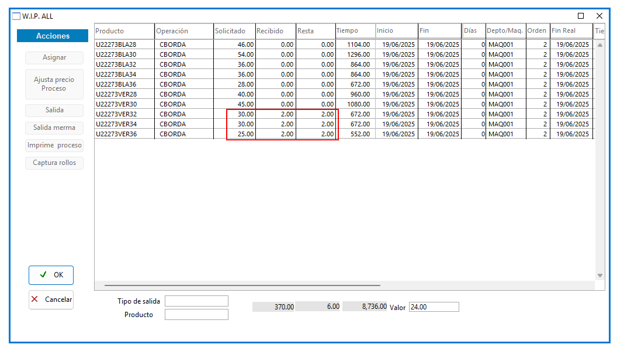
Task: Select row U22273BLA34
Action: click(x=344, y=74)
